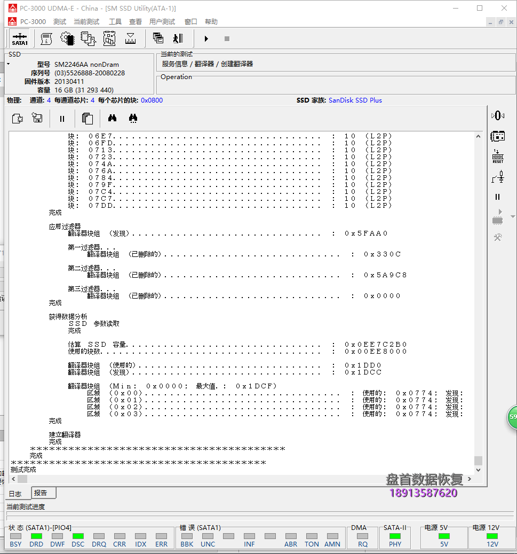Screen dimensions: 517x554
Task: Open the 工具 menu
Action: click(115, 21)
